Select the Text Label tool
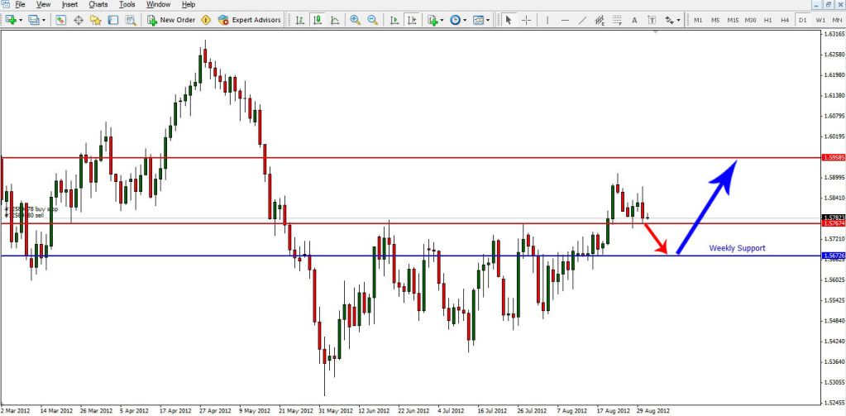This screenshot has width=846, height=416. (652, 20)
